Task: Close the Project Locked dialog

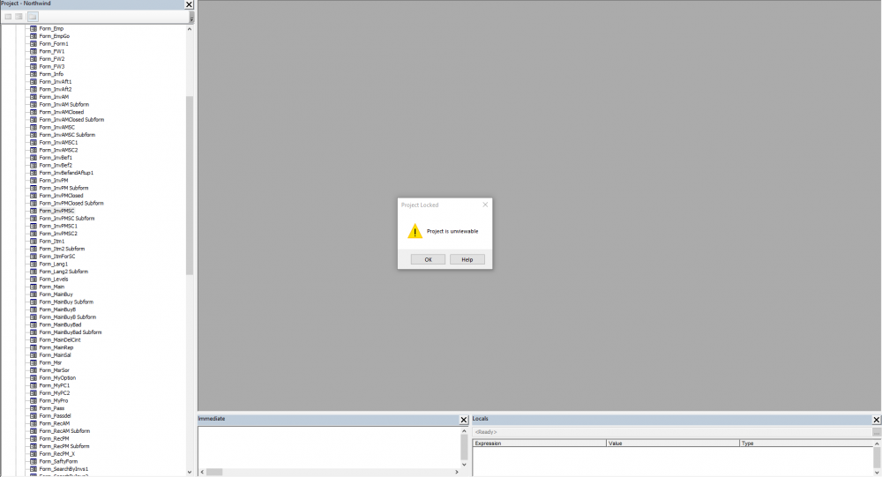Action: tap(484, 205)
